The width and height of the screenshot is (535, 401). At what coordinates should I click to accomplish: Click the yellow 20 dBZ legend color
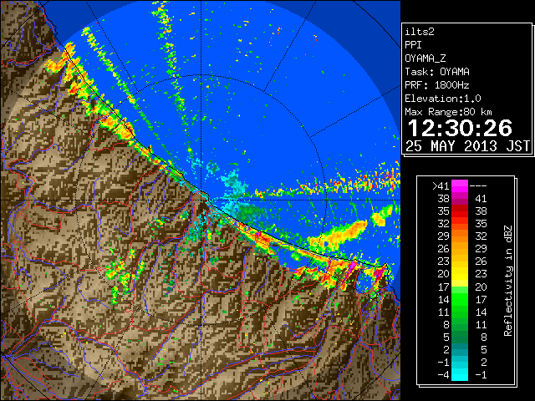coord(460,274)
